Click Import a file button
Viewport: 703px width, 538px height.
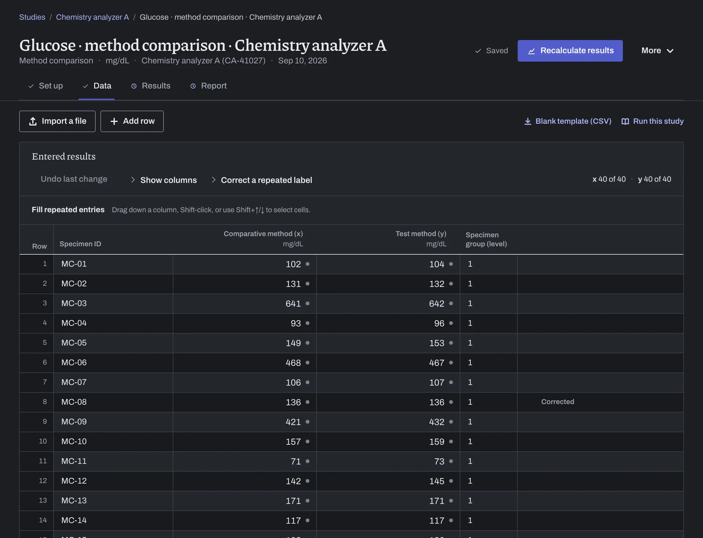point(57,121)
